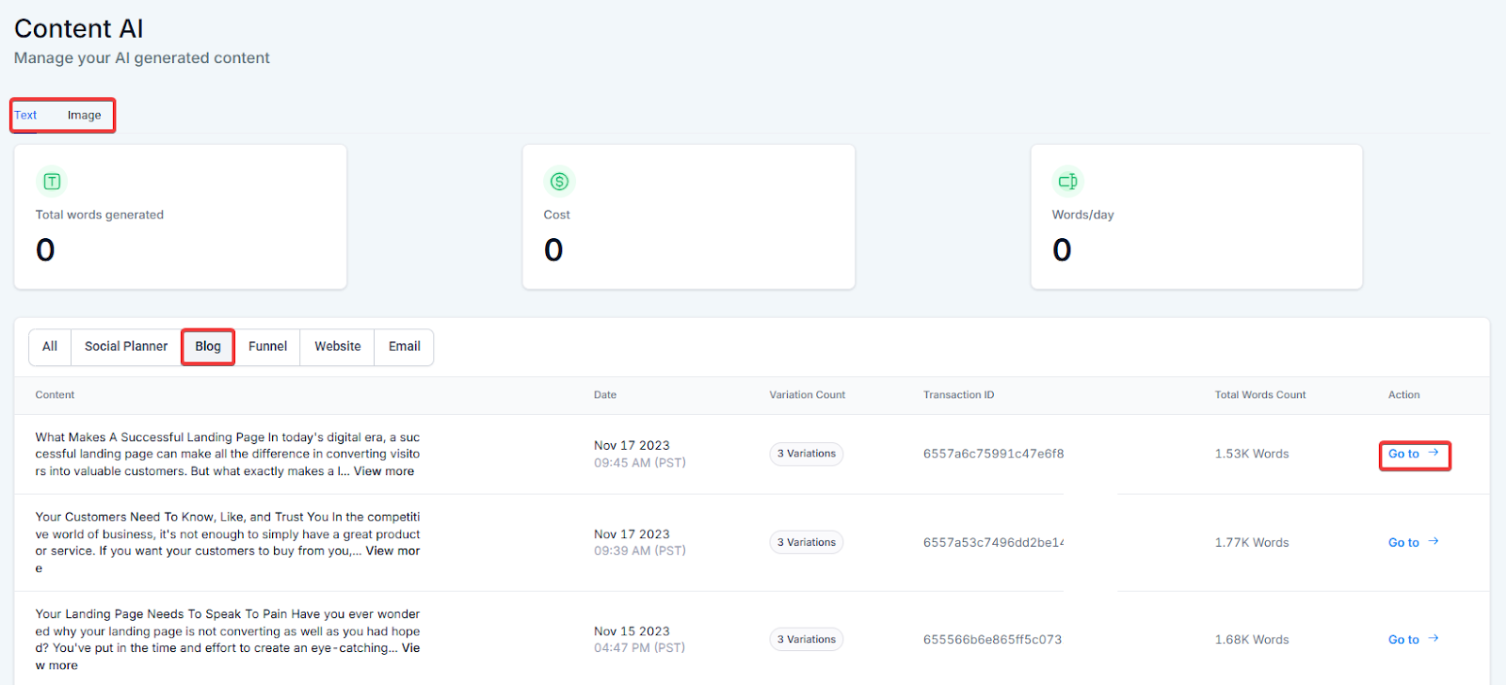The height and width of the screenshot is (685, 1506).
Task: Click the Words/day mug icon
Action: pyautogui.click(x=1068, y=182)
